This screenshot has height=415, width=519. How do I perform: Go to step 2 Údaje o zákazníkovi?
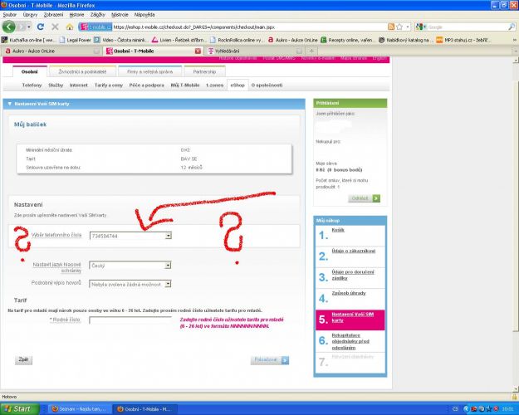(354, 251)
